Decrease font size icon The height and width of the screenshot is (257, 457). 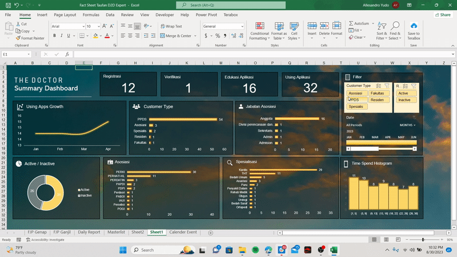[111, 26]
